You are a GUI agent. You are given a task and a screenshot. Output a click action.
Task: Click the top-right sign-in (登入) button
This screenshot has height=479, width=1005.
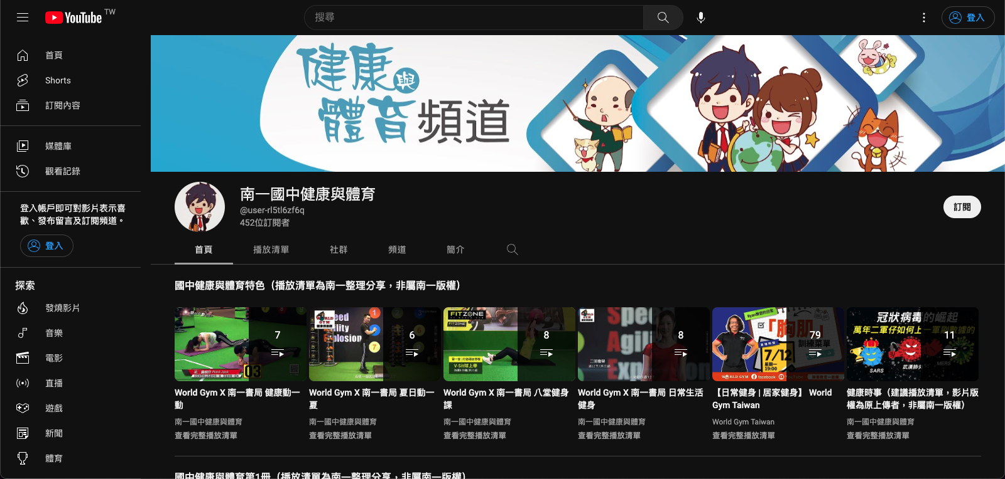point(967,18)
